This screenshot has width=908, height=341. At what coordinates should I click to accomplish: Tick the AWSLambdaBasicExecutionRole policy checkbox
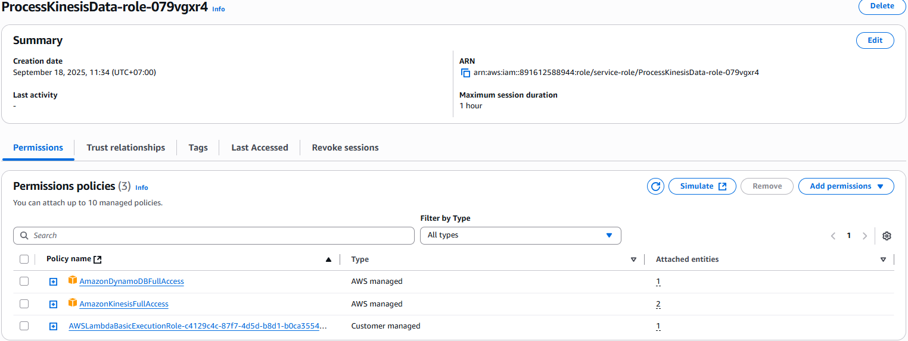click(24, 326)
